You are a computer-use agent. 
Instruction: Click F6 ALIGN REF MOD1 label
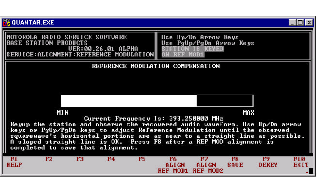tap(173, 165)
